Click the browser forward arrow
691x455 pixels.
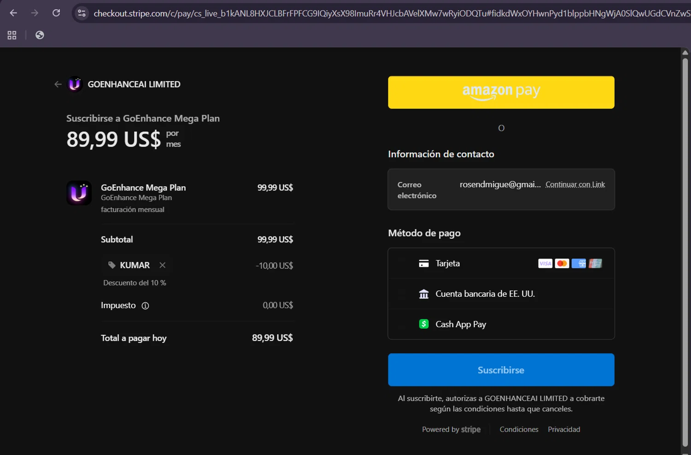[35, 13]
